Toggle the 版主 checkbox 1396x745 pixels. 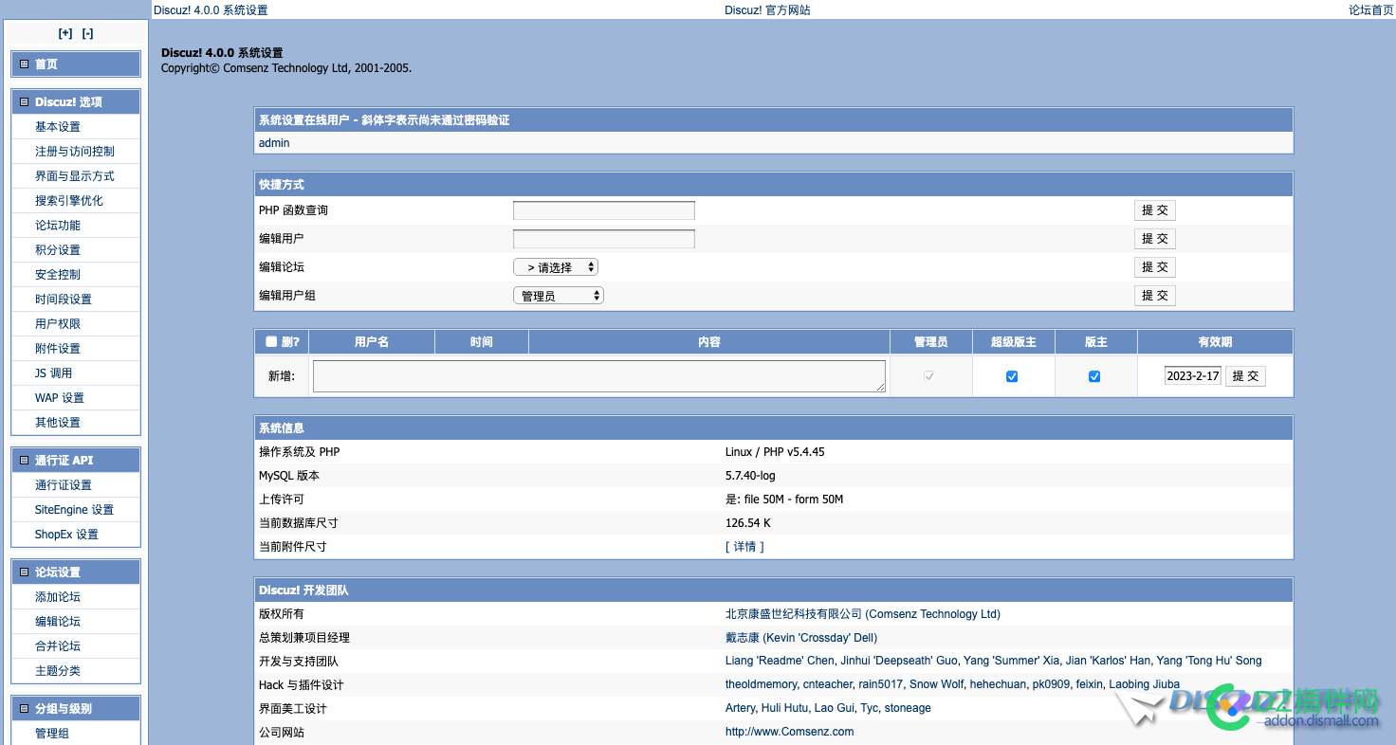1094,376
